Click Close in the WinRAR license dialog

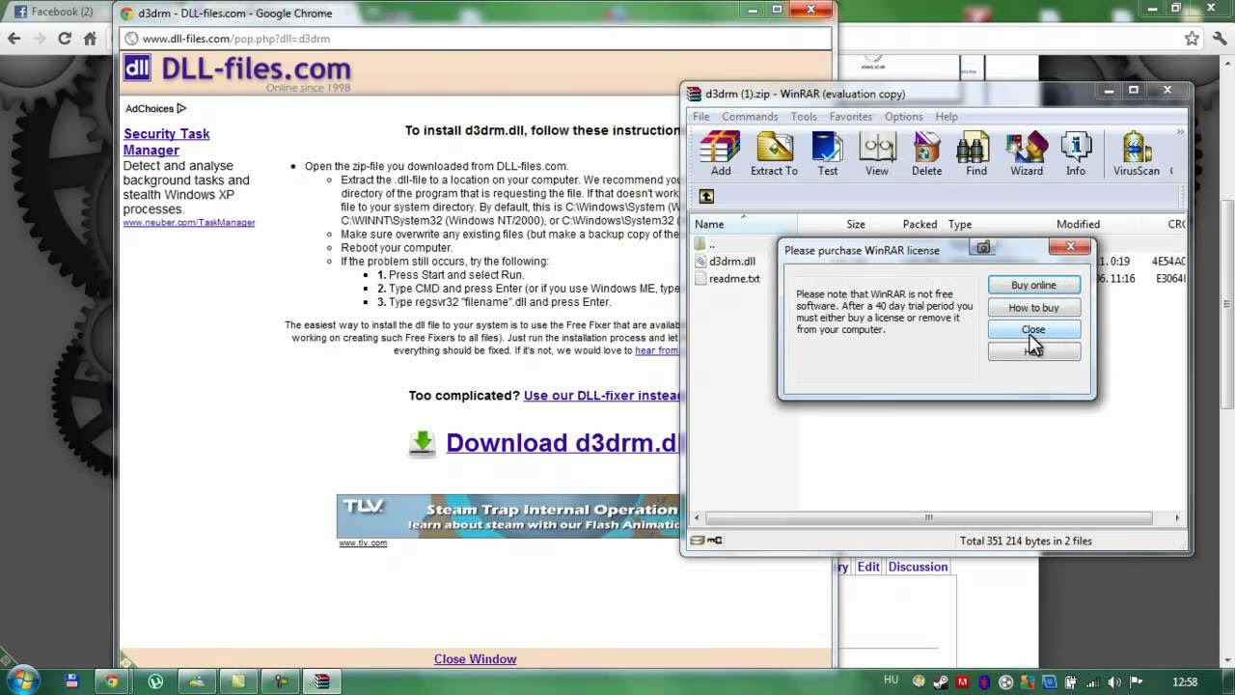click(x=1033, y=329)
